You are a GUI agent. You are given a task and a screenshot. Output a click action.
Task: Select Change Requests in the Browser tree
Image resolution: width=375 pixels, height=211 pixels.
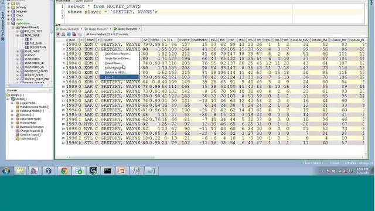click(x=31, y=131)
